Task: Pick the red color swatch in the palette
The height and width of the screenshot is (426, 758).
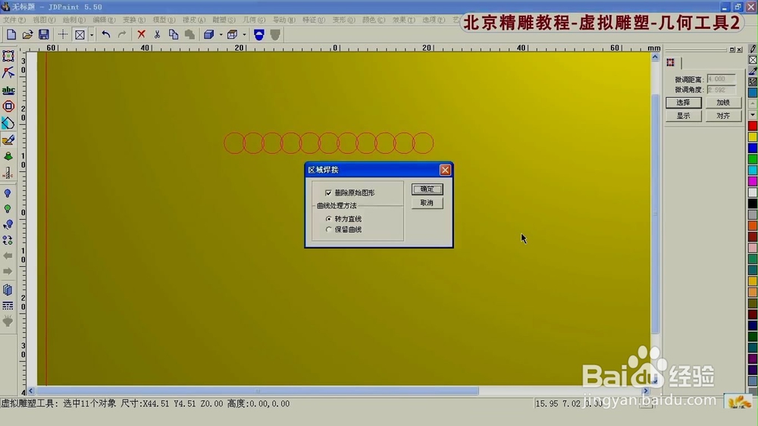Action: click(753, 126)
